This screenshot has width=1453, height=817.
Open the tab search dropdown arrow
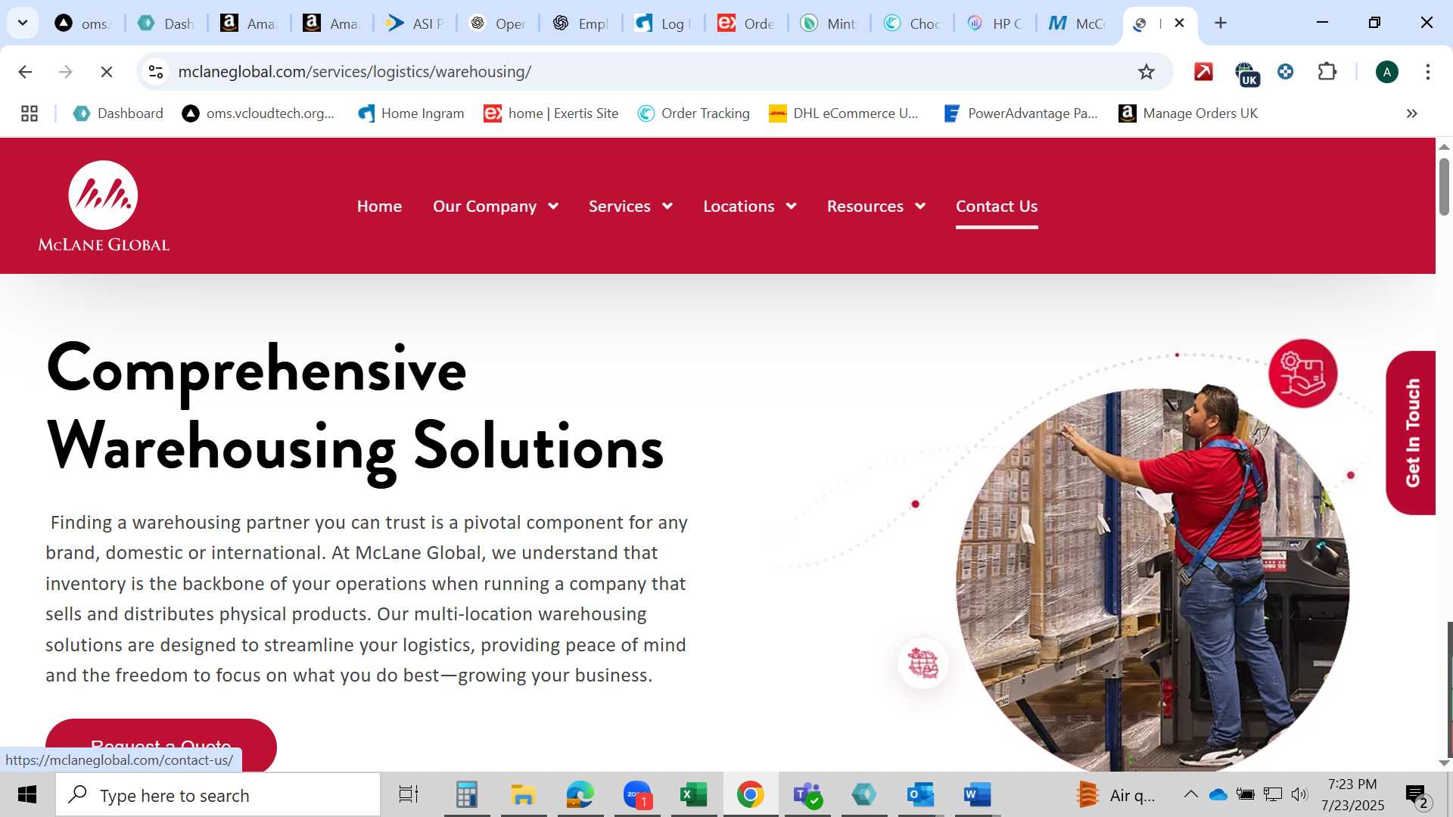pyautogui.click(x=23, y=23)
